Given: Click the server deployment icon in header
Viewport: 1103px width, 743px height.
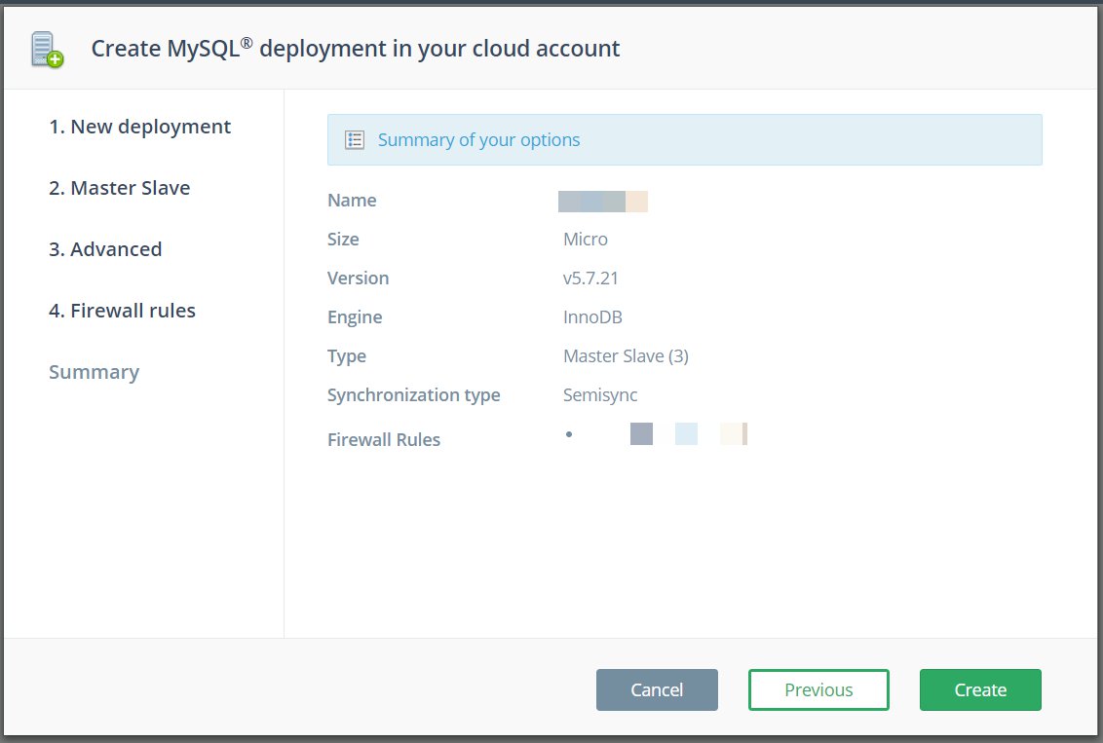Looking at the screenshot, I should [x=47, y=50].
